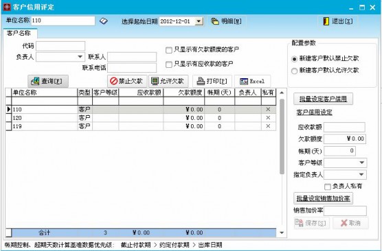
Task: Click 禁止欠款 to forbid credit
Action: click(127, 81)
